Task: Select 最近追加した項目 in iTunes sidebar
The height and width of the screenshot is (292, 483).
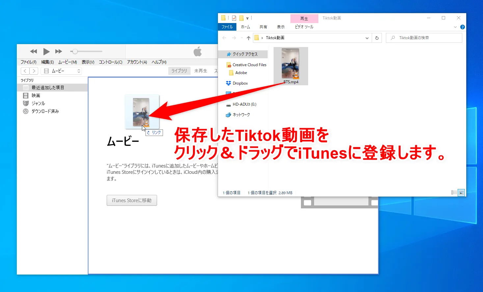Action: pyautogui.click(x=52, y=88)
